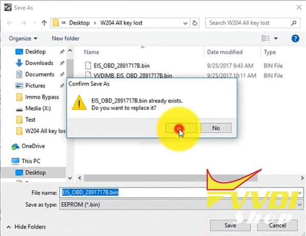This screenshot has width=306, height=236.
Task: Select Desktop under This PC
Action: (35, 173)
